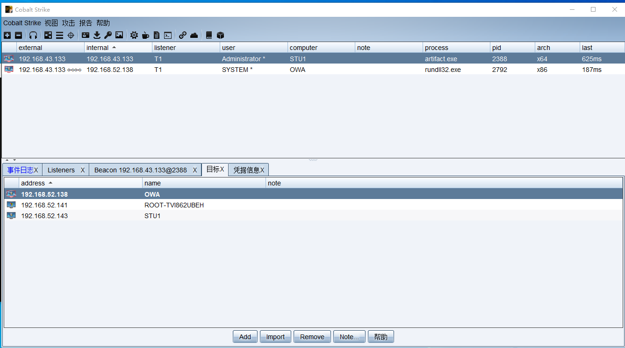Sort targets by the address column header
This screenshot has height=348, width=625.
(81, 183)
